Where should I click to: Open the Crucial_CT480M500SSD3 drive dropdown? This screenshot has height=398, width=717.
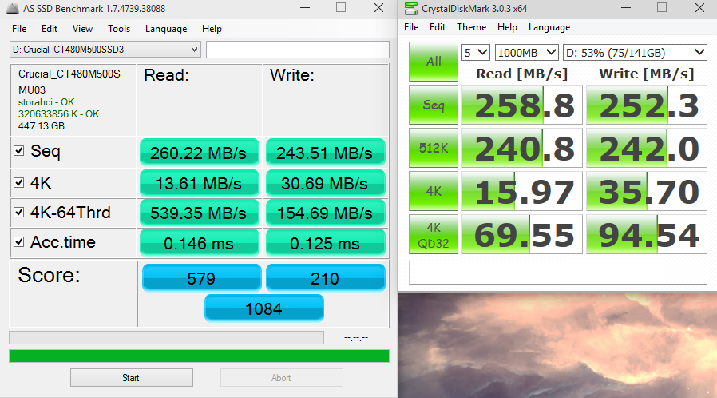[x=105, y=50]
